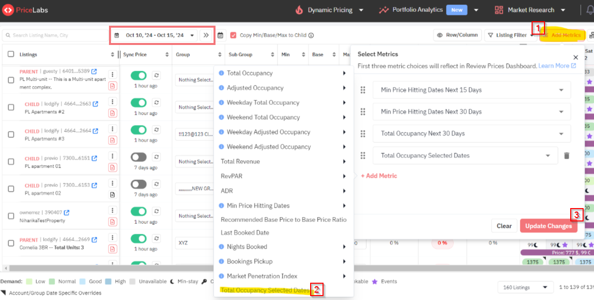This screenshot has height=300, width=594.
Task: Click the double-arrow next dates button
Action: pyautogui.click(x=206, y=35)
